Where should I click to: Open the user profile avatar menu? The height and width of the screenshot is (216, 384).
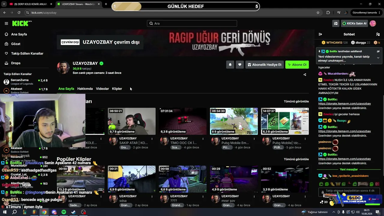tap(373, 23)
